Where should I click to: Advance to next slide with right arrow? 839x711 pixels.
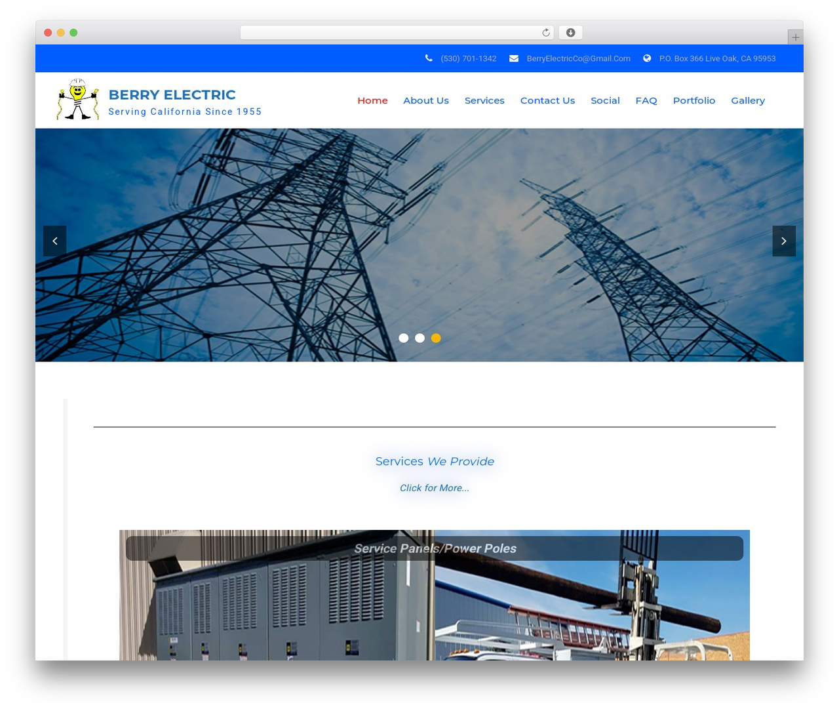[x=784, y=241]
